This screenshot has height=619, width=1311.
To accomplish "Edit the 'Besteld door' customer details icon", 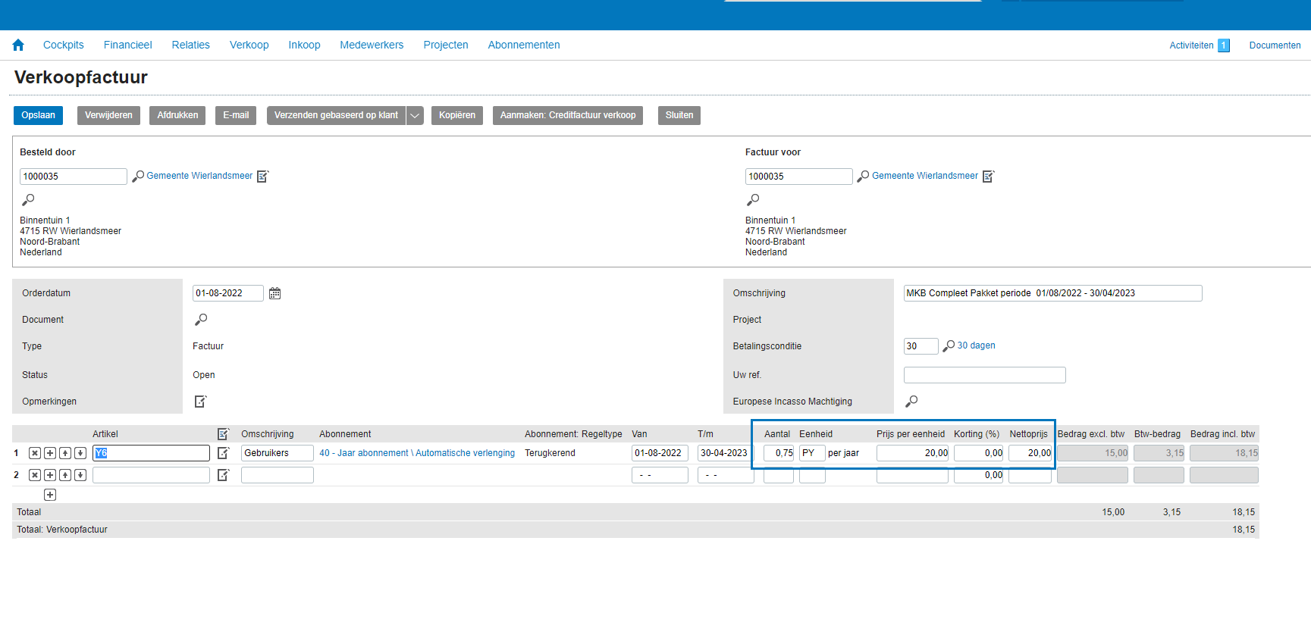I will [263, 177].
